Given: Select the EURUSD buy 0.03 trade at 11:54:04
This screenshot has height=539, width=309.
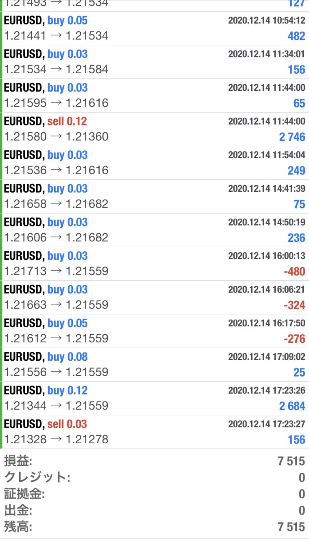Looking at the screenshot, I should point(154,163).
